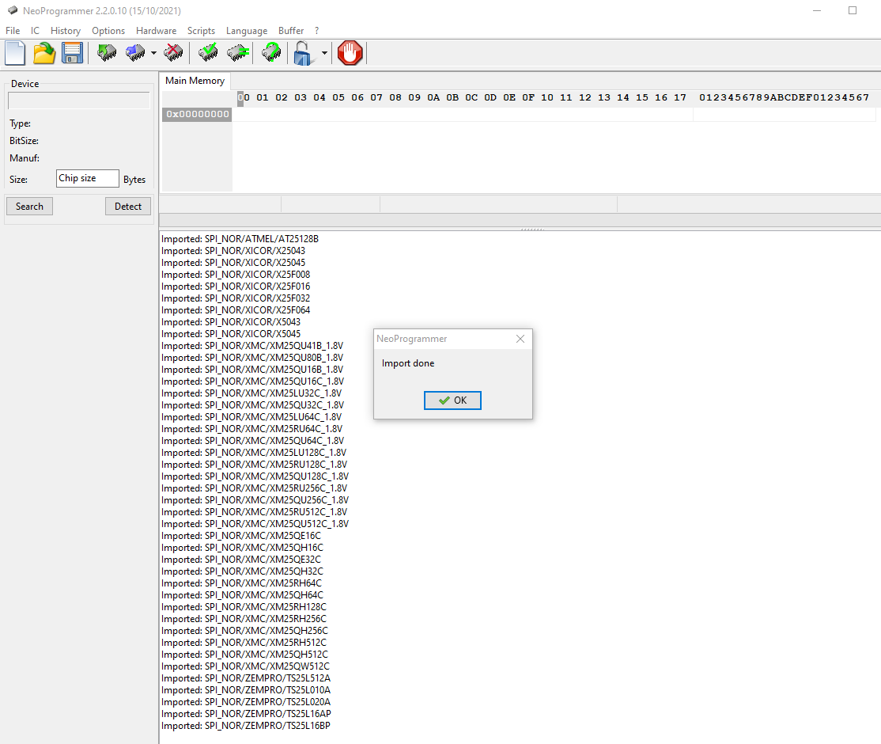Click log line SPI_NOR/ZEMPRO/TS25L512A
The image size is (881, 744).
point(246,678)
